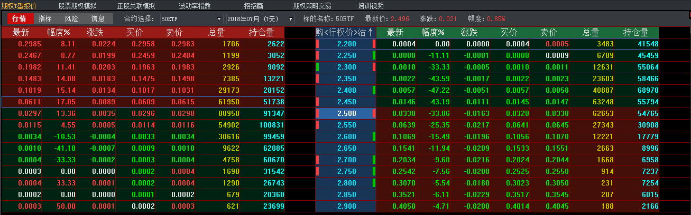Click call latest price 0.0611
The image size is (691, 215).
(x=29, y=102)
